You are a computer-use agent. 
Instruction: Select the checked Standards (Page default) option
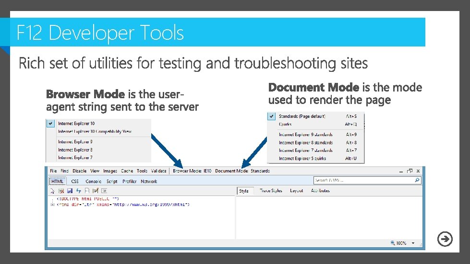tap(315, 116)
